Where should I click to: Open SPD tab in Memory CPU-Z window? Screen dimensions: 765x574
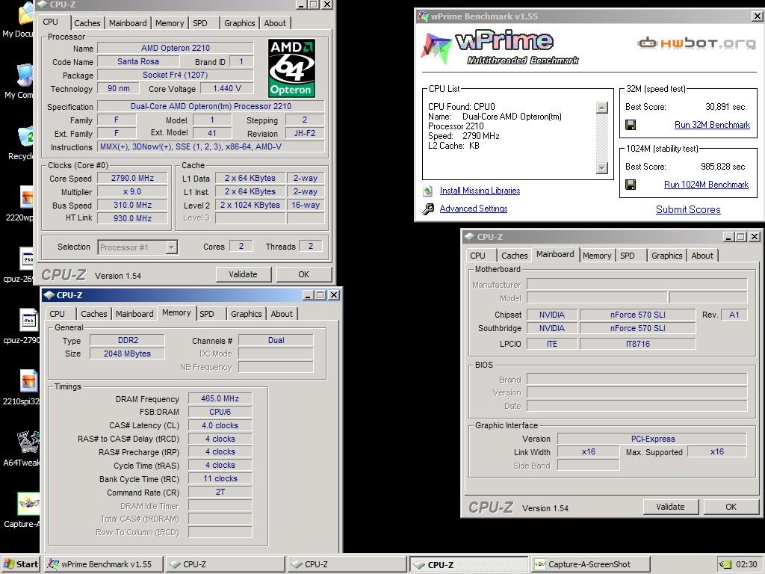tap(207, 314)
